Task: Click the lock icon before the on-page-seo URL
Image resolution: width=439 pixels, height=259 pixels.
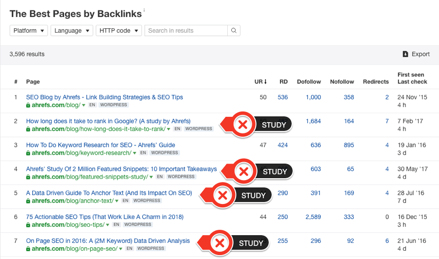Action: click(28, 249)
